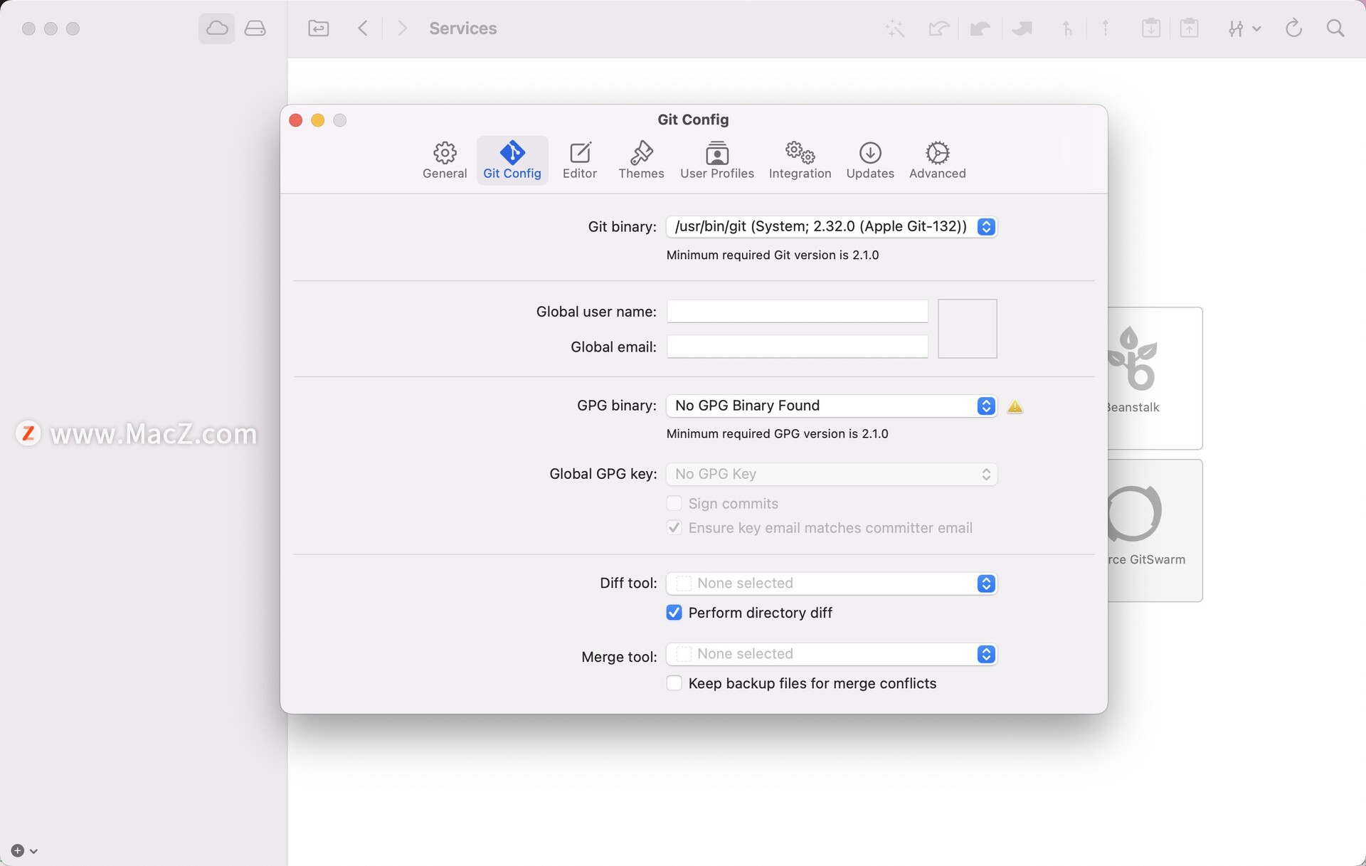Viewport: 1366px width, 866px height.
Task: Navigate back with the left chevron
Action: coord(363,28)
